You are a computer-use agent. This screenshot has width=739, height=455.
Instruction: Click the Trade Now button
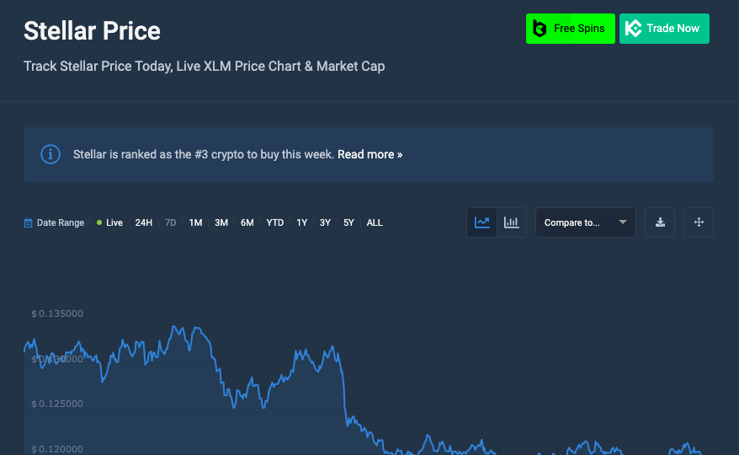click(664, 29)
